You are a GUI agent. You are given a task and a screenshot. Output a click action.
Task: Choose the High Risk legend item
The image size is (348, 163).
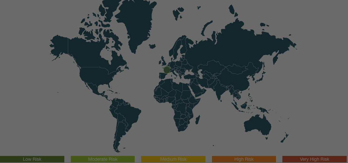(x=244, y=159)
